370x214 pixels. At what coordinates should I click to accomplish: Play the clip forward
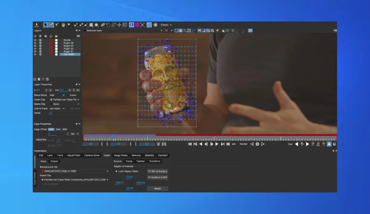pos(217,144)
